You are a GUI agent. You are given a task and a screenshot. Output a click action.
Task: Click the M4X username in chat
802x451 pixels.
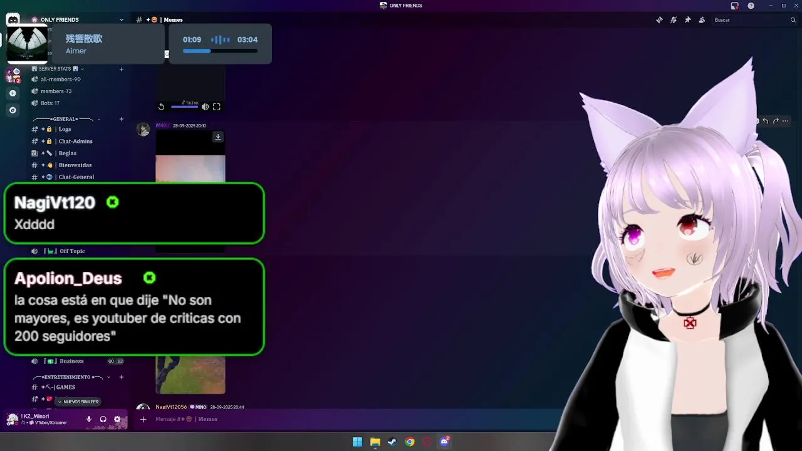click(x=162, y=125)
